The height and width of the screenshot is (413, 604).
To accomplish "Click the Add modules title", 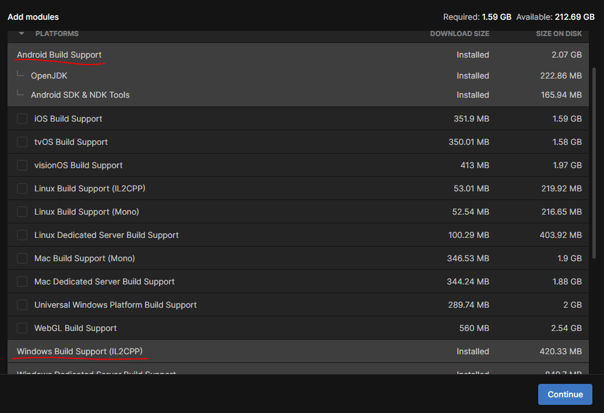I will pyautogui.click(x=33, y=17).
